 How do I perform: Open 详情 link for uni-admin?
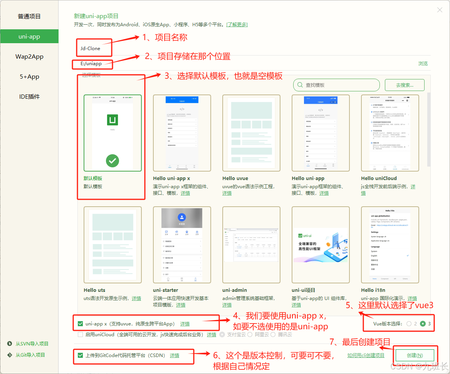click(227, 305)
